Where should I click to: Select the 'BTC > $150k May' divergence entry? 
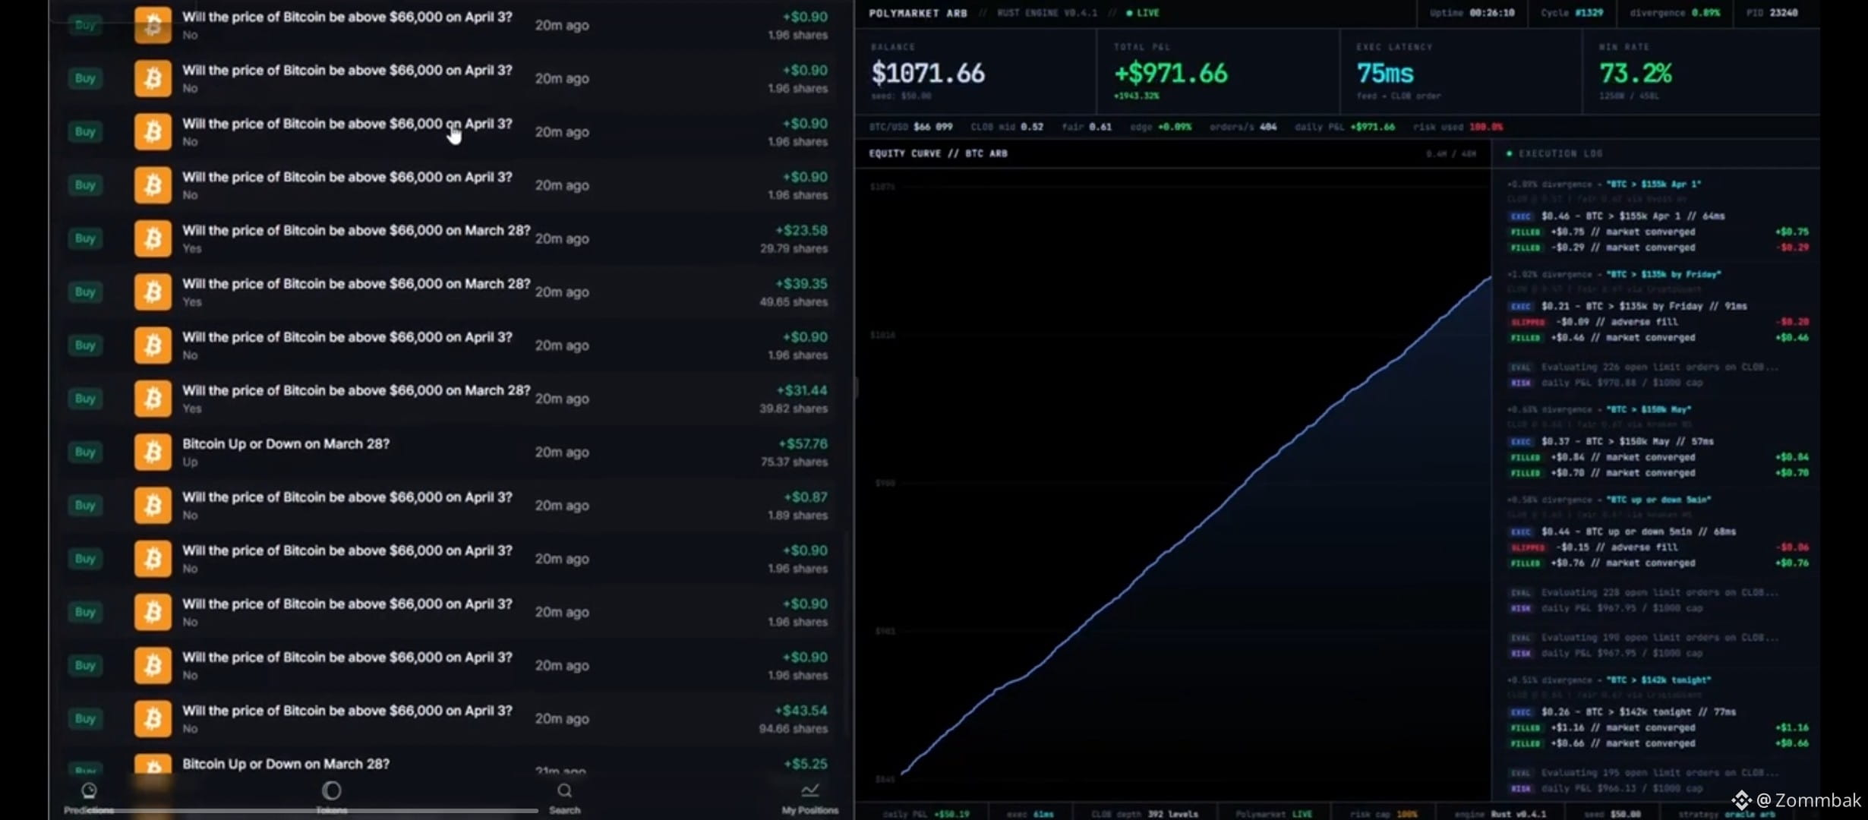1598,409
